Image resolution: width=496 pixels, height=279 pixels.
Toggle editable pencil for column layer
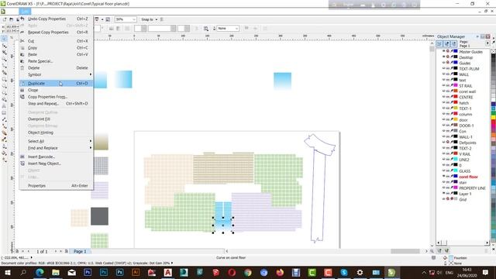tap(452, 114)
